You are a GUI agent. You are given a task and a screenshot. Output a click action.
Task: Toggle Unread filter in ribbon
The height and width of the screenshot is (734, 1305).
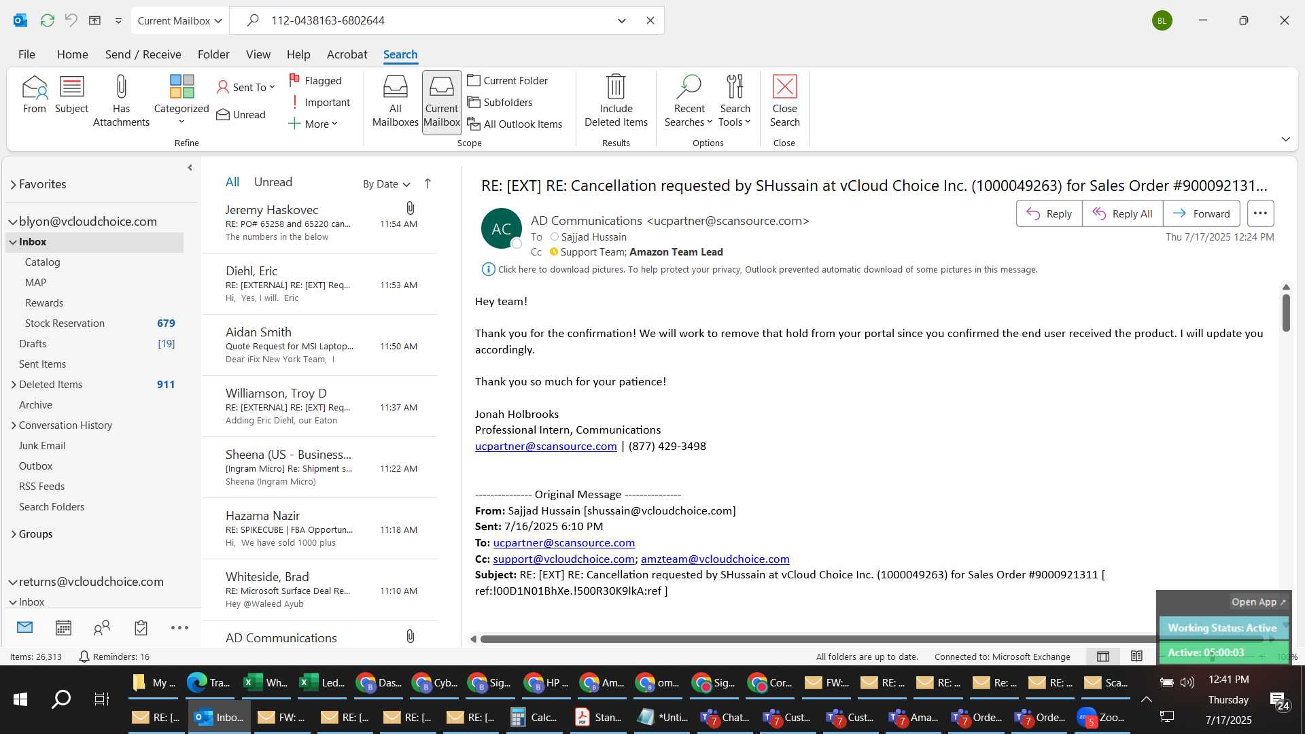tap(241, 114)
